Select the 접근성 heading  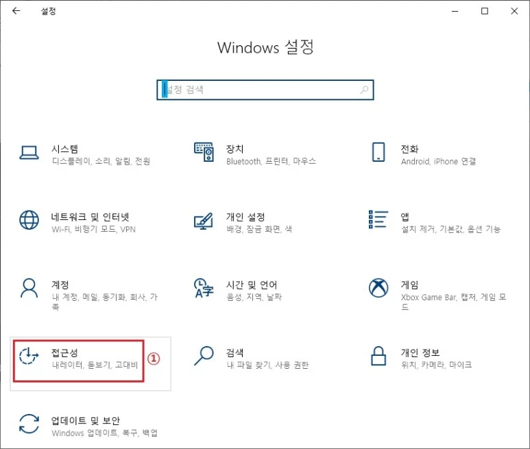[64, 353]
